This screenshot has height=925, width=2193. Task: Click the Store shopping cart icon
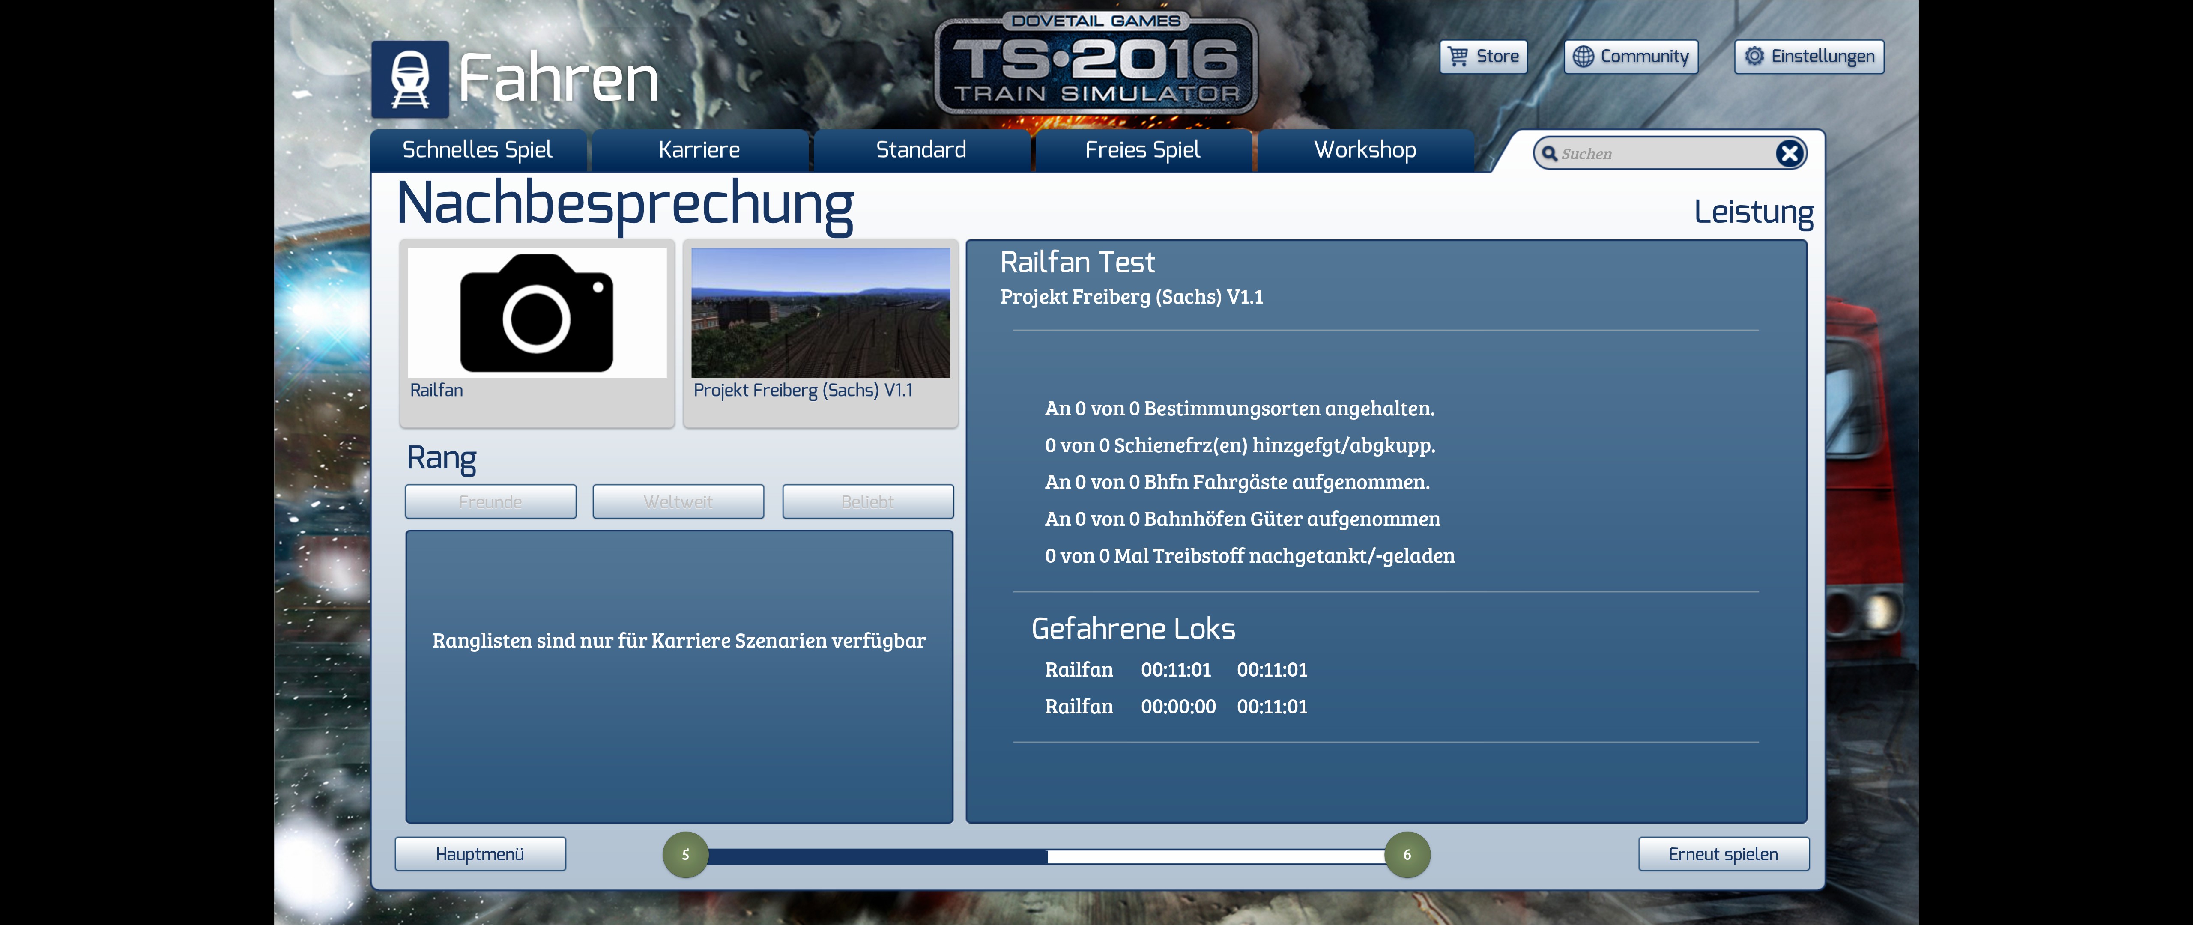(x=1458, y=56)
